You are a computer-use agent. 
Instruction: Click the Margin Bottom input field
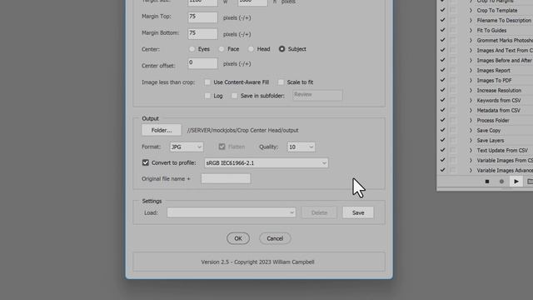coord(202,33)
